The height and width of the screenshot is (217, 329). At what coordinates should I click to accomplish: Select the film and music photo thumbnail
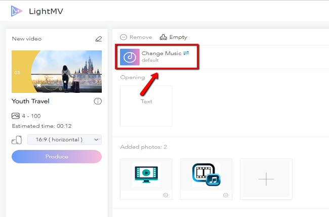(206, 176)
